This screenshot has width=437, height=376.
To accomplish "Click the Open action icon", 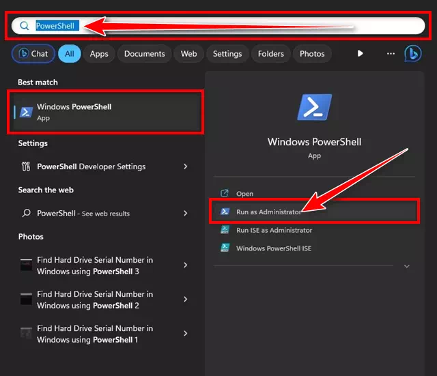I will (225, 193).
